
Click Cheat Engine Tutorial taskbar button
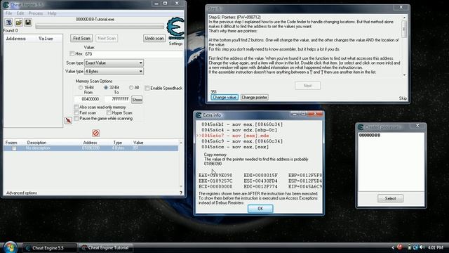[x=105, y=248]
